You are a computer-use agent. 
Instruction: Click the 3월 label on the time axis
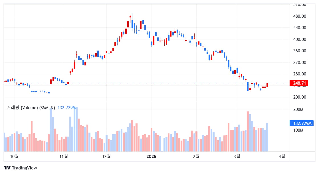point(237,156)
